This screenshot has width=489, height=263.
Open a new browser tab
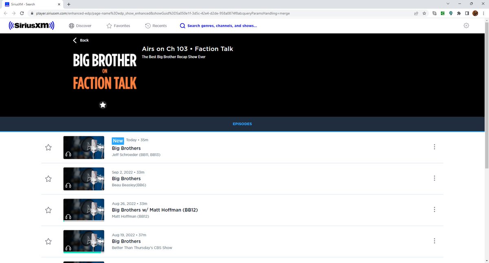coord(68,4)
